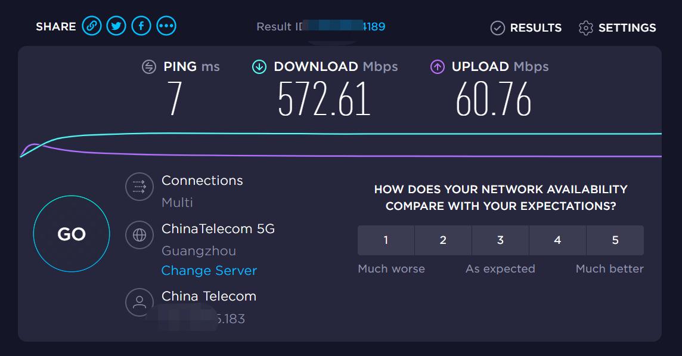Click the China Telecom ISP profile icon
Image resolution: width=682 pixels, height=356 pixels.
coord(139,302)
